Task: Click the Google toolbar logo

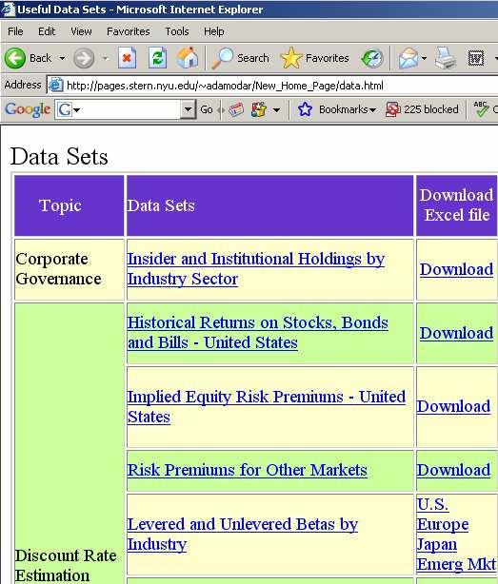Action: point(28,109)
